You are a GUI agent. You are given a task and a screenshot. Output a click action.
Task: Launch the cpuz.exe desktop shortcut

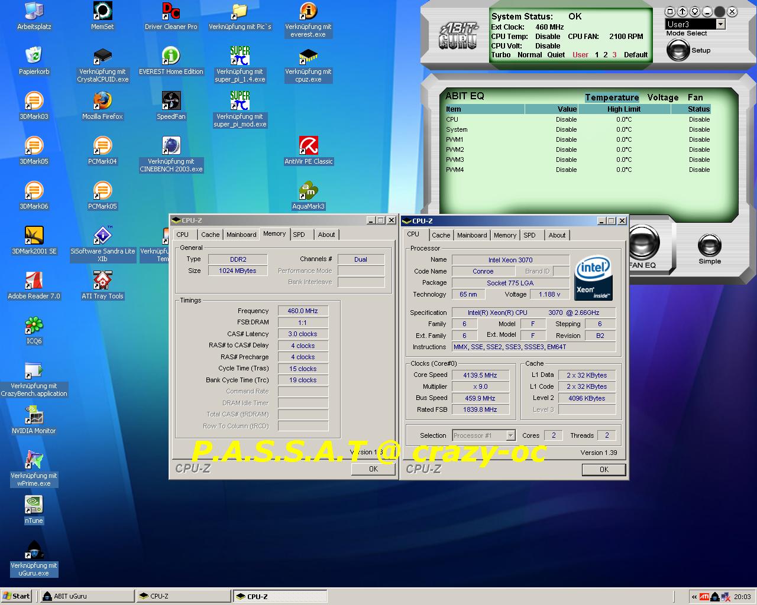tap(308, 65)
